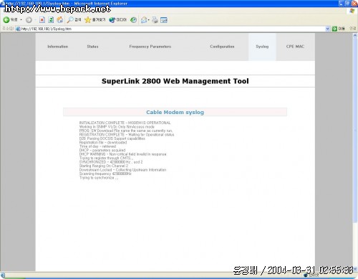Open the Search magnifier toolbar button

click(x=74, y=20)
